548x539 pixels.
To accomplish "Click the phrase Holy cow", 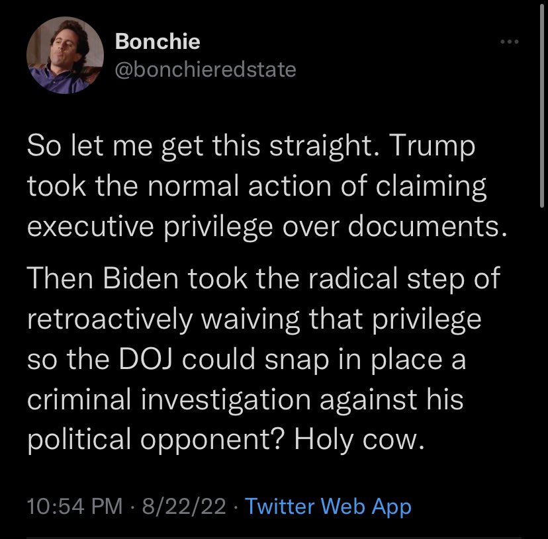I will 359,439.
